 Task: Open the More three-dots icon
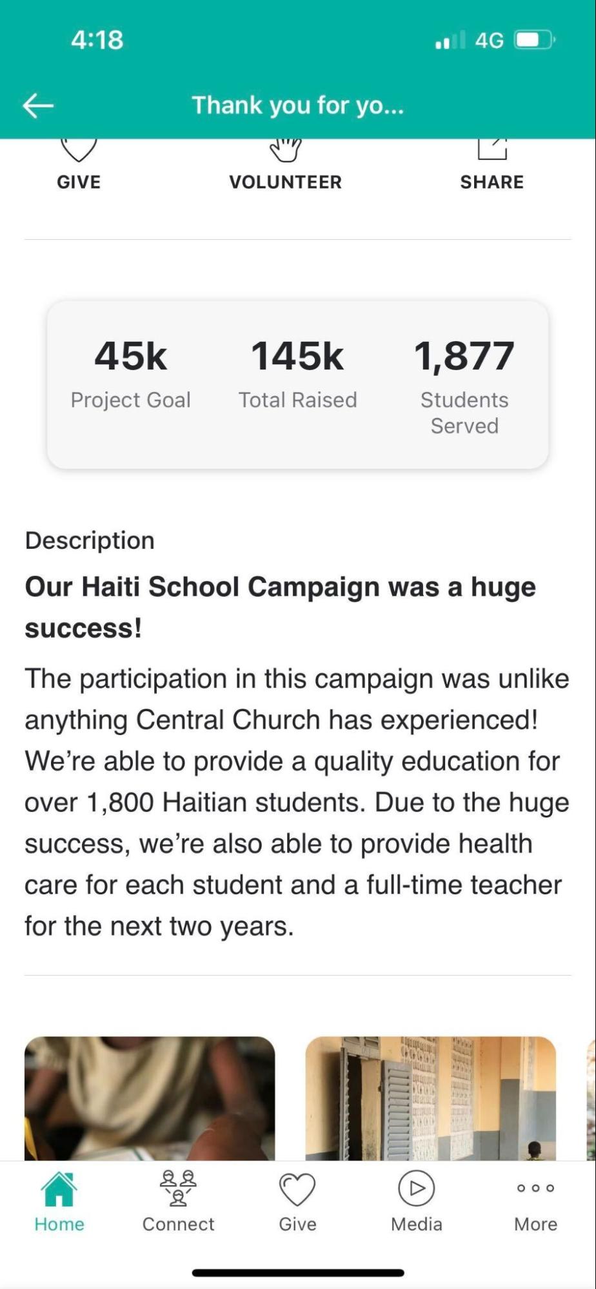(x=535, y=1188)
